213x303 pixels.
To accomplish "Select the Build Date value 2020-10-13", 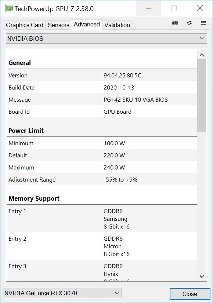I will coord(119,88).
